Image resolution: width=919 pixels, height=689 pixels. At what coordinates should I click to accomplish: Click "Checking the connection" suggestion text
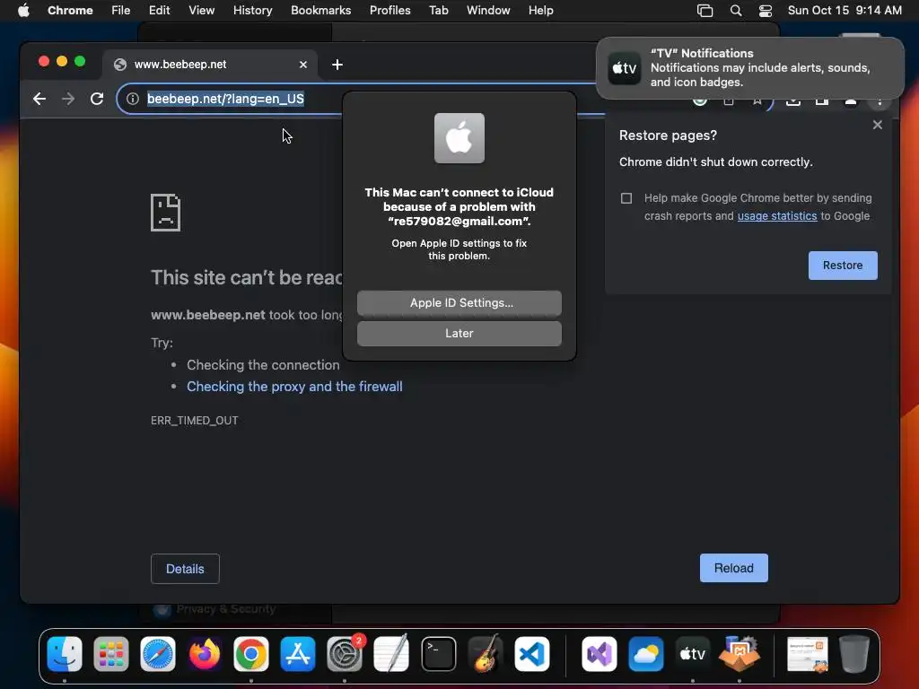coord(263,365)
